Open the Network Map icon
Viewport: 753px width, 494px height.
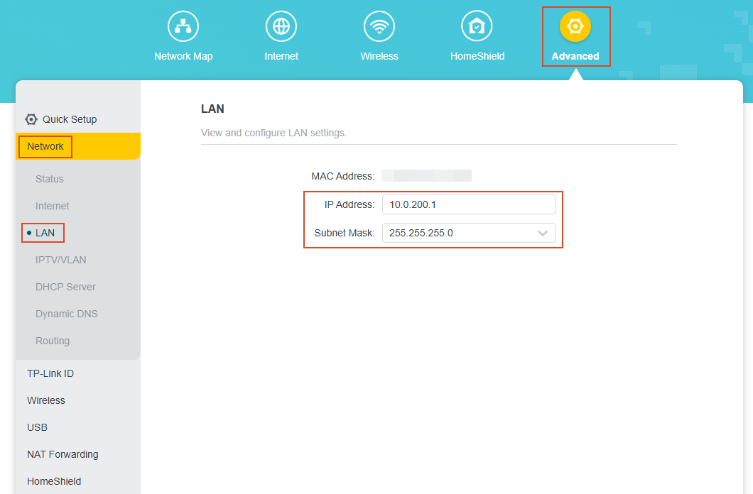tap(183, 26)
